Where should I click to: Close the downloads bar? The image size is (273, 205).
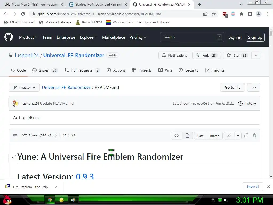[268, 187]
